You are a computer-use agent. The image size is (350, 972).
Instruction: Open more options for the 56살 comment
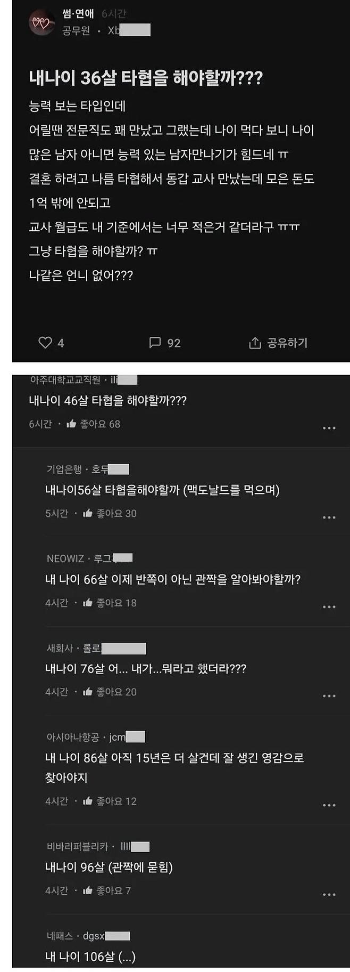coord(329,517)
